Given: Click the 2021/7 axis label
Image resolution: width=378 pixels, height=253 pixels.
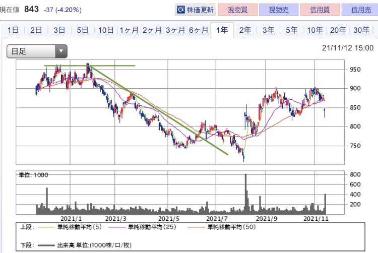Looking at the screenshot, I should click(217, 219).
